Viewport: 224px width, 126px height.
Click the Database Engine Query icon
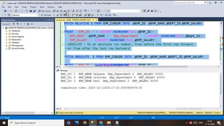[54, 11]
